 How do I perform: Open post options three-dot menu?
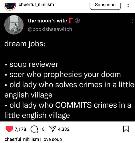pos(128,5)
